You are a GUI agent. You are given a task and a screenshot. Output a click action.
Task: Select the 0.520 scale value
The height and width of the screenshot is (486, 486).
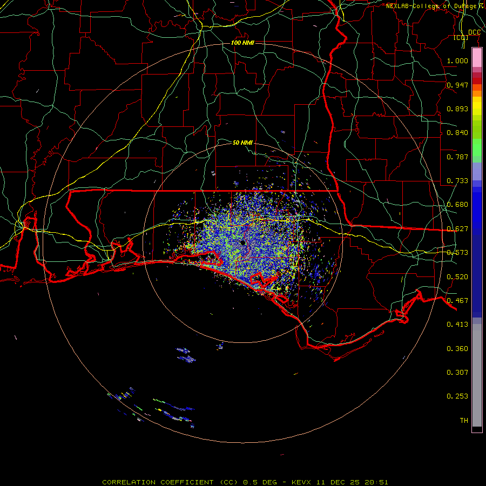tap(457, 277)
